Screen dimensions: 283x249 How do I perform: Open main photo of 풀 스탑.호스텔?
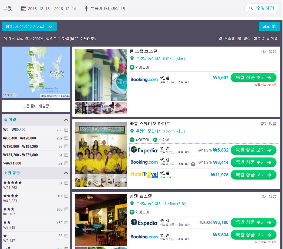101,75
